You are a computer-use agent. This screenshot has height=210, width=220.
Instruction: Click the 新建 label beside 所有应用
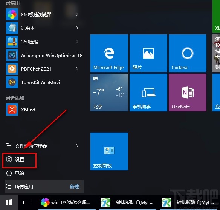(x=75, y=187)
